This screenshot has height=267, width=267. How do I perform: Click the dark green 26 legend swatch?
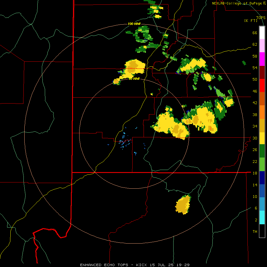point(262,151)
